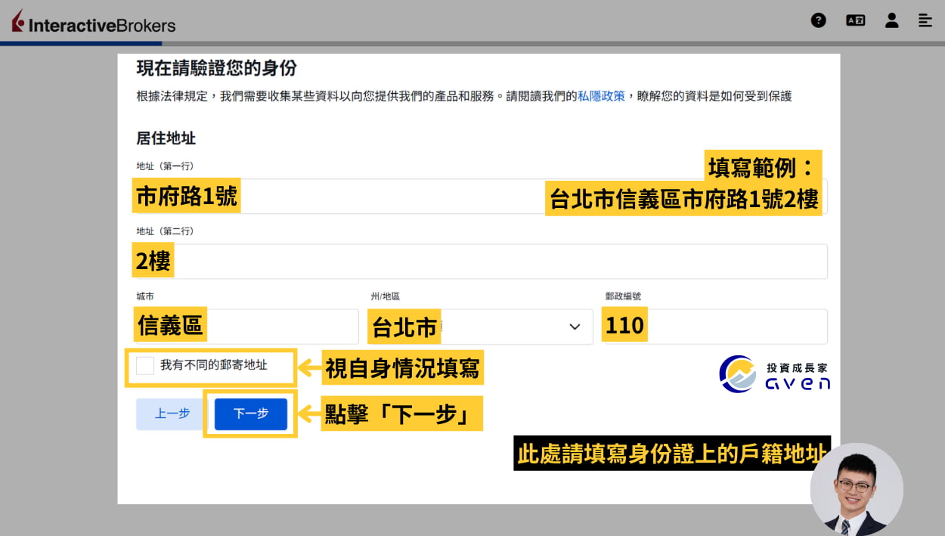Open the user account profile icon

coord(892,20)
